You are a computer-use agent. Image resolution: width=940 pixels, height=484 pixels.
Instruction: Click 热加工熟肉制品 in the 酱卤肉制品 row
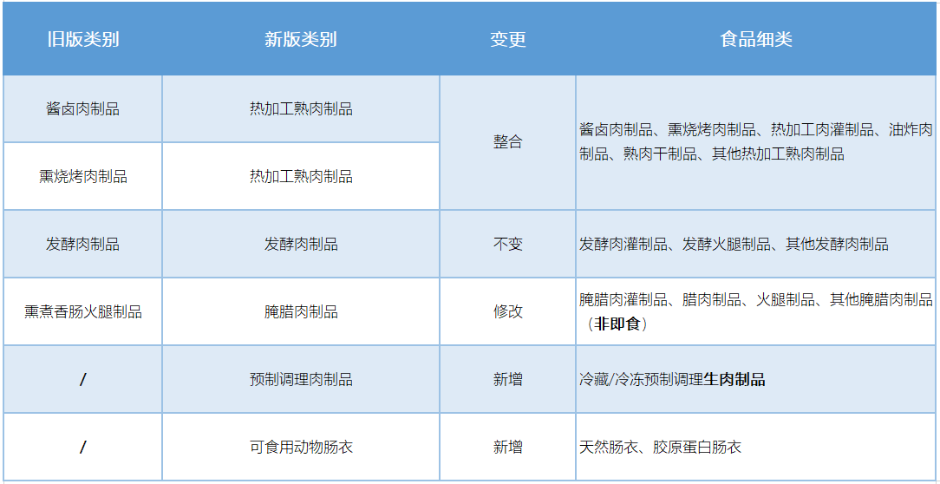pos(301,109)
